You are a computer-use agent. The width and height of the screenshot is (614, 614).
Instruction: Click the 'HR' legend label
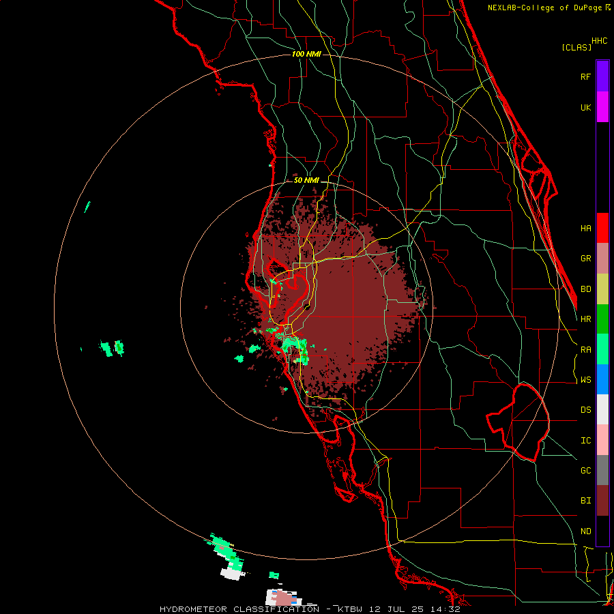click(585, 319)
